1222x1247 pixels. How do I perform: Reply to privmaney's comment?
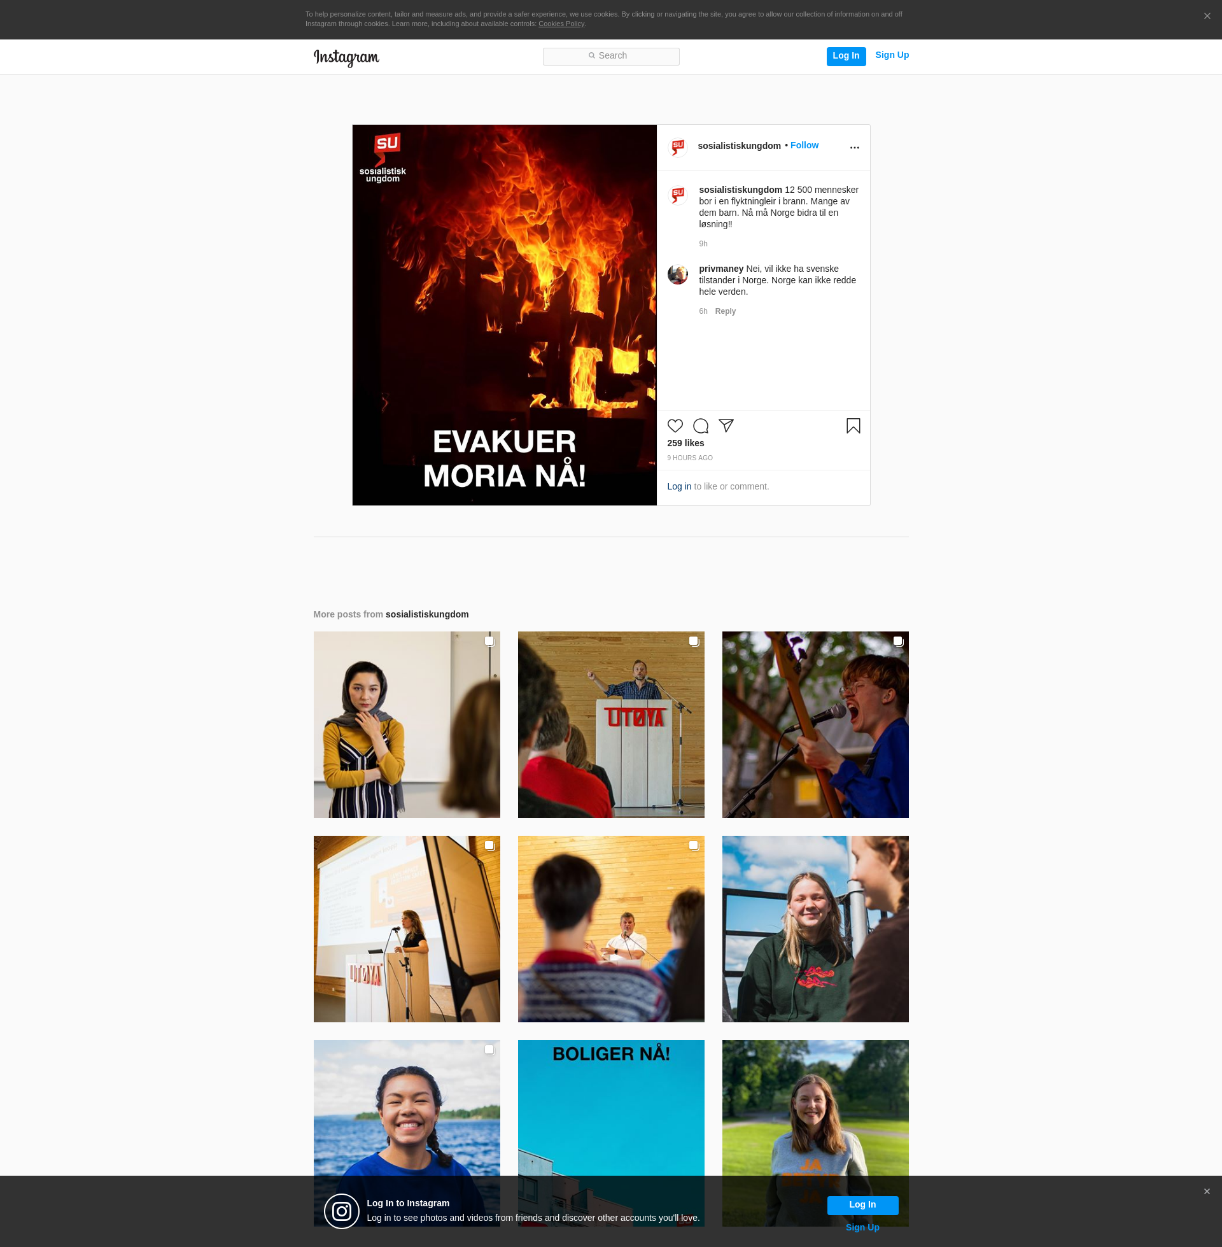[725, 311]
